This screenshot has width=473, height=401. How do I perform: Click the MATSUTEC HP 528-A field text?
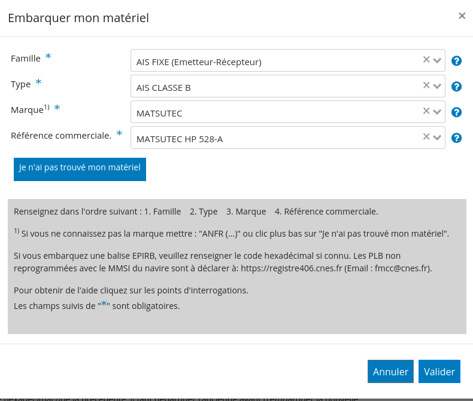(x=180, y=139)
